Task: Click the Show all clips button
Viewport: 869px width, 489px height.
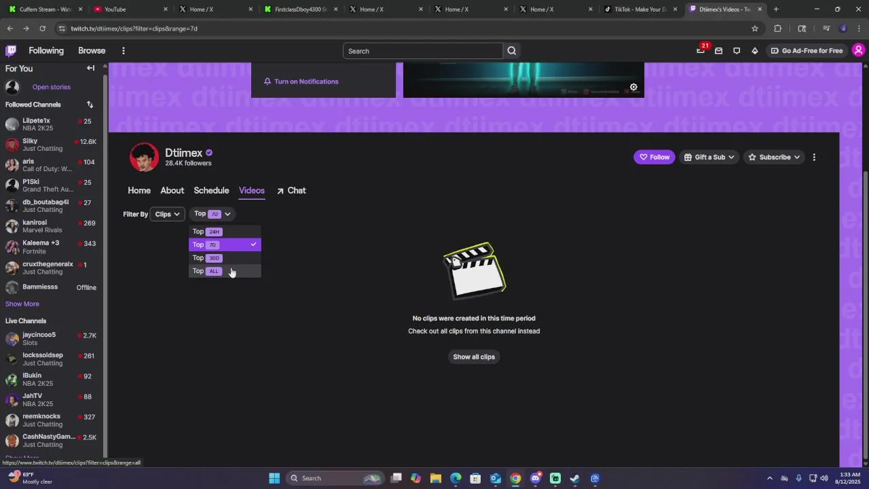Action: [474, 357]
